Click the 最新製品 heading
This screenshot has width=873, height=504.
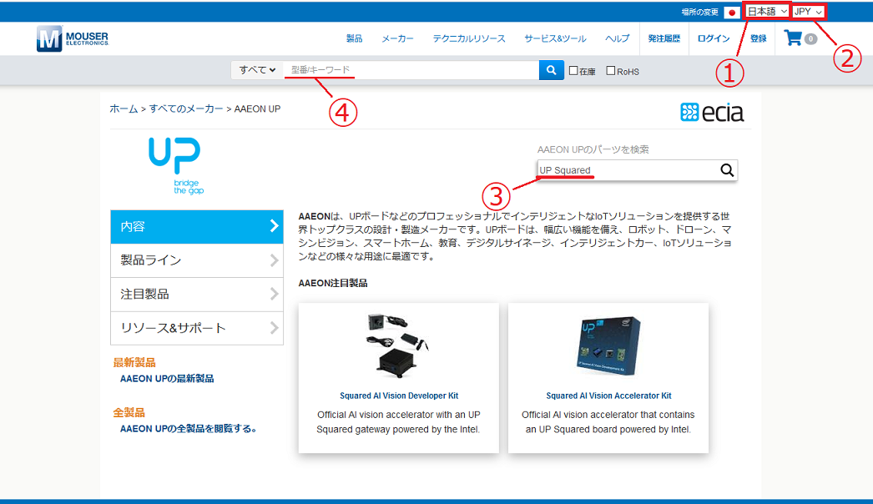(x=134, y=362)
